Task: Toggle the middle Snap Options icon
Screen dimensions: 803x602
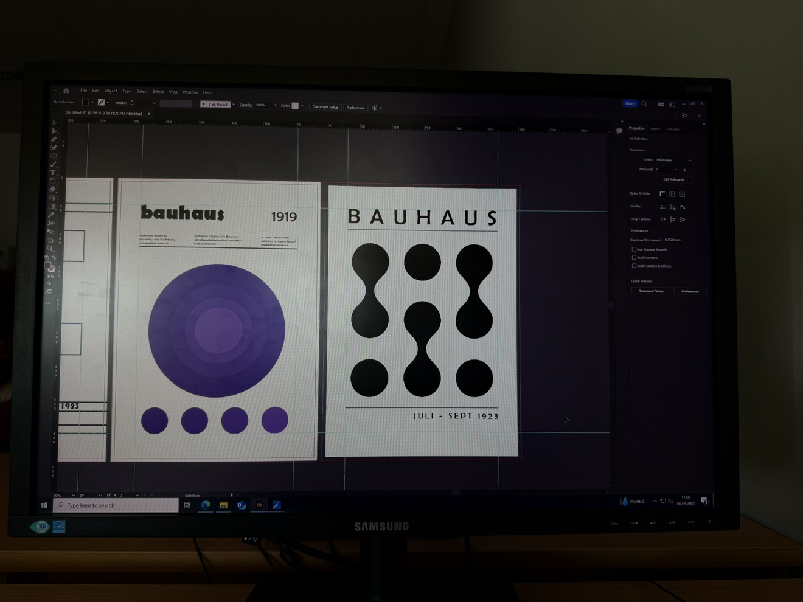Action: tap(672, 220)
